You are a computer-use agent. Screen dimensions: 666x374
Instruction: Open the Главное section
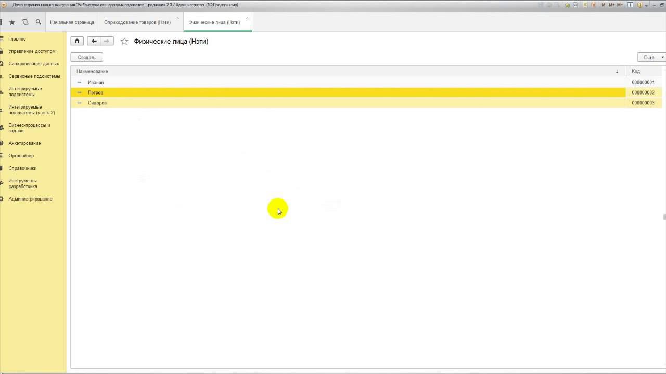tap(17, 39)
